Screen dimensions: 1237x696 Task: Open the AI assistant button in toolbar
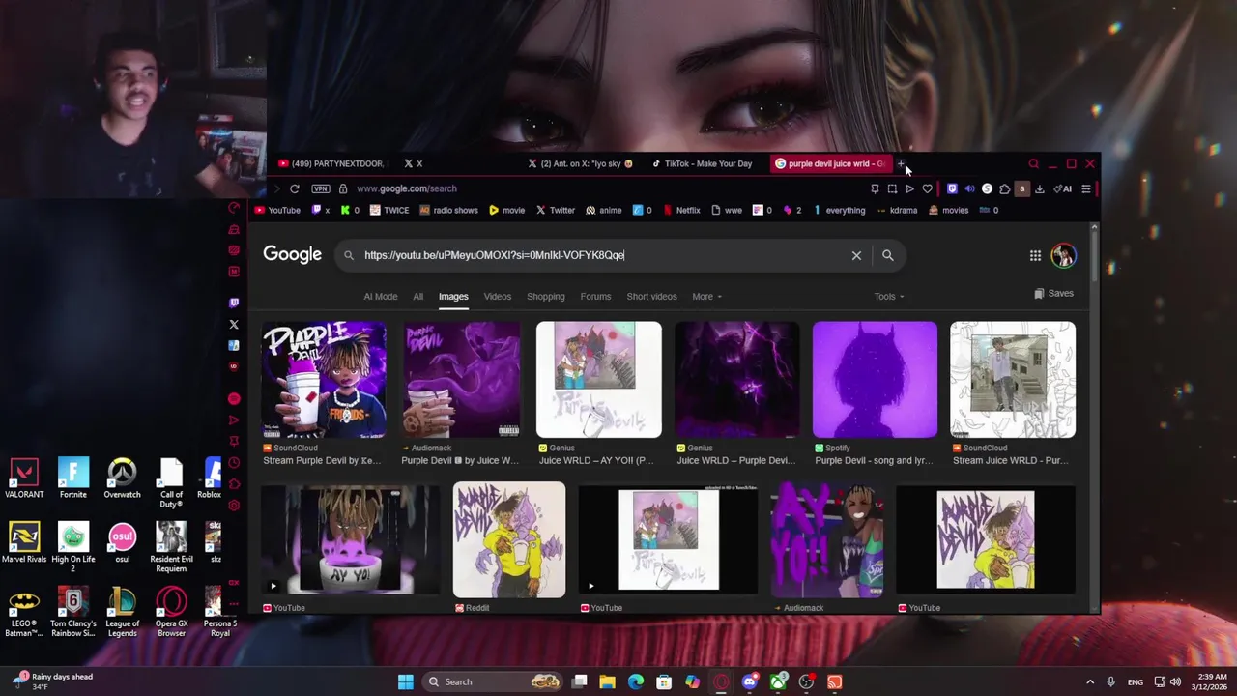click(x=1062, y=188)
